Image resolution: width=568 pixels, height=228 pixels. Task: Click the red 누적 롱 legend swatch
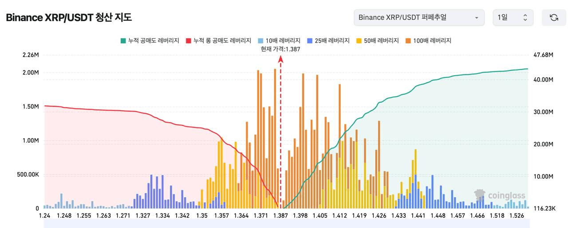pos(189,41)
